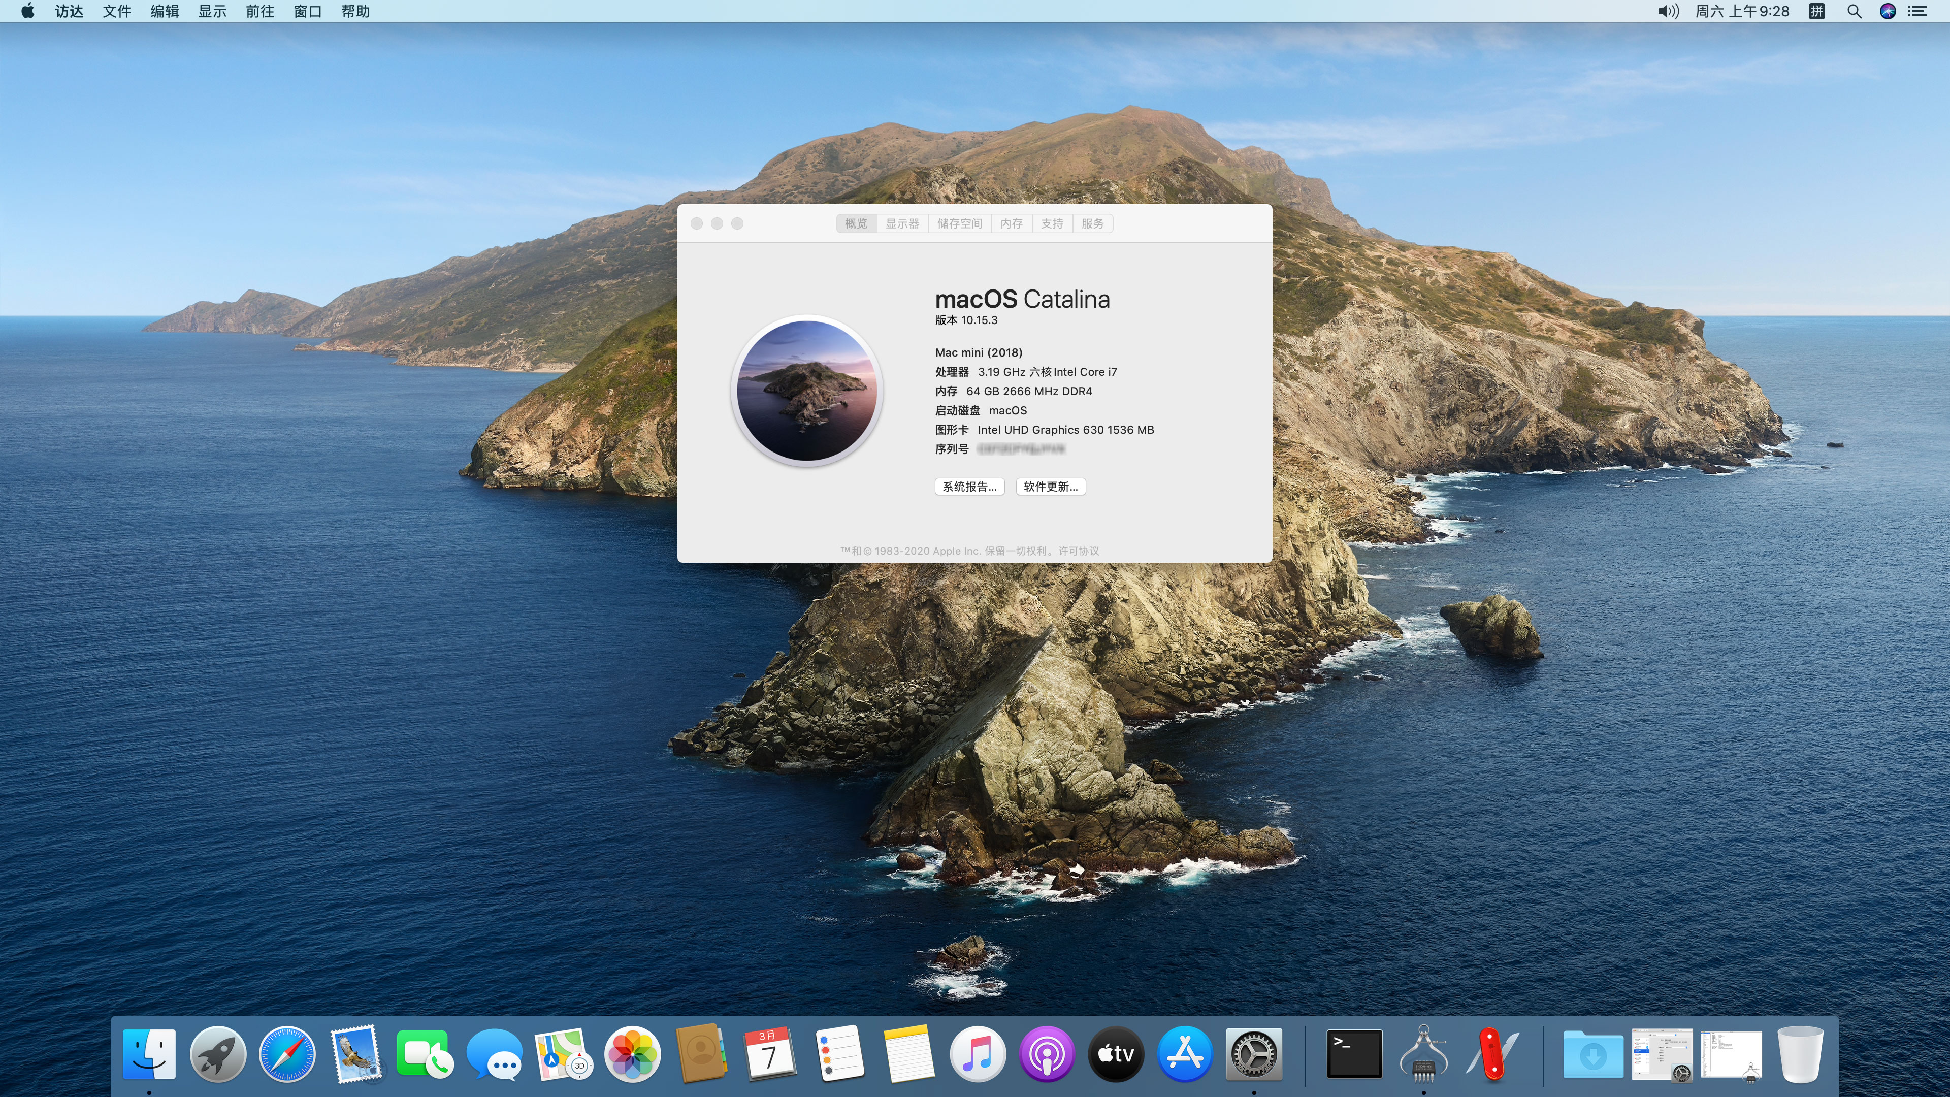This screenshot has width=1950, height=1097.
Task: Open FaceTime in the Dock
Action: click(x=425, y=1053)
